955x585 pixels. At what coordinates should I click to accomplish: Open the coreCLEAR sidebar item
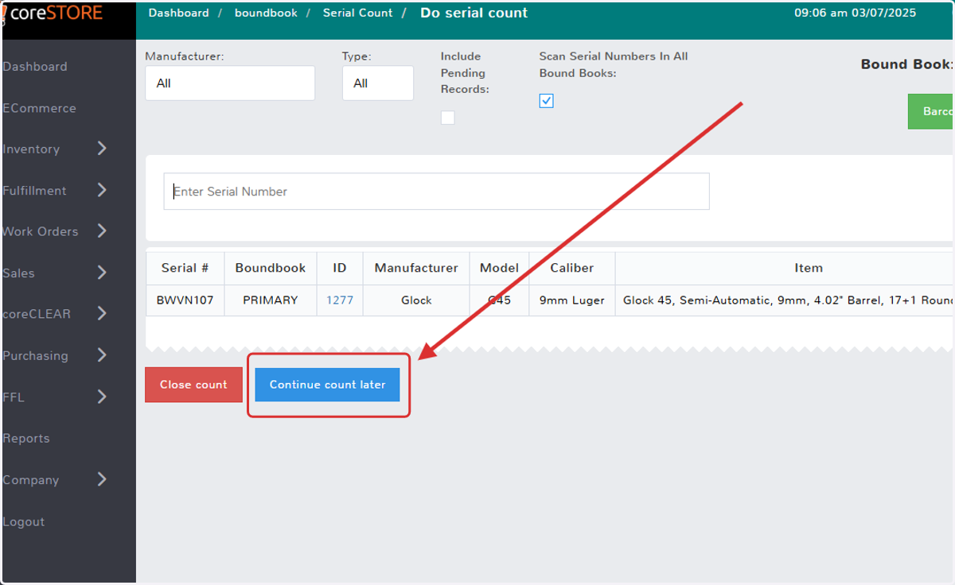pos(37,314)
